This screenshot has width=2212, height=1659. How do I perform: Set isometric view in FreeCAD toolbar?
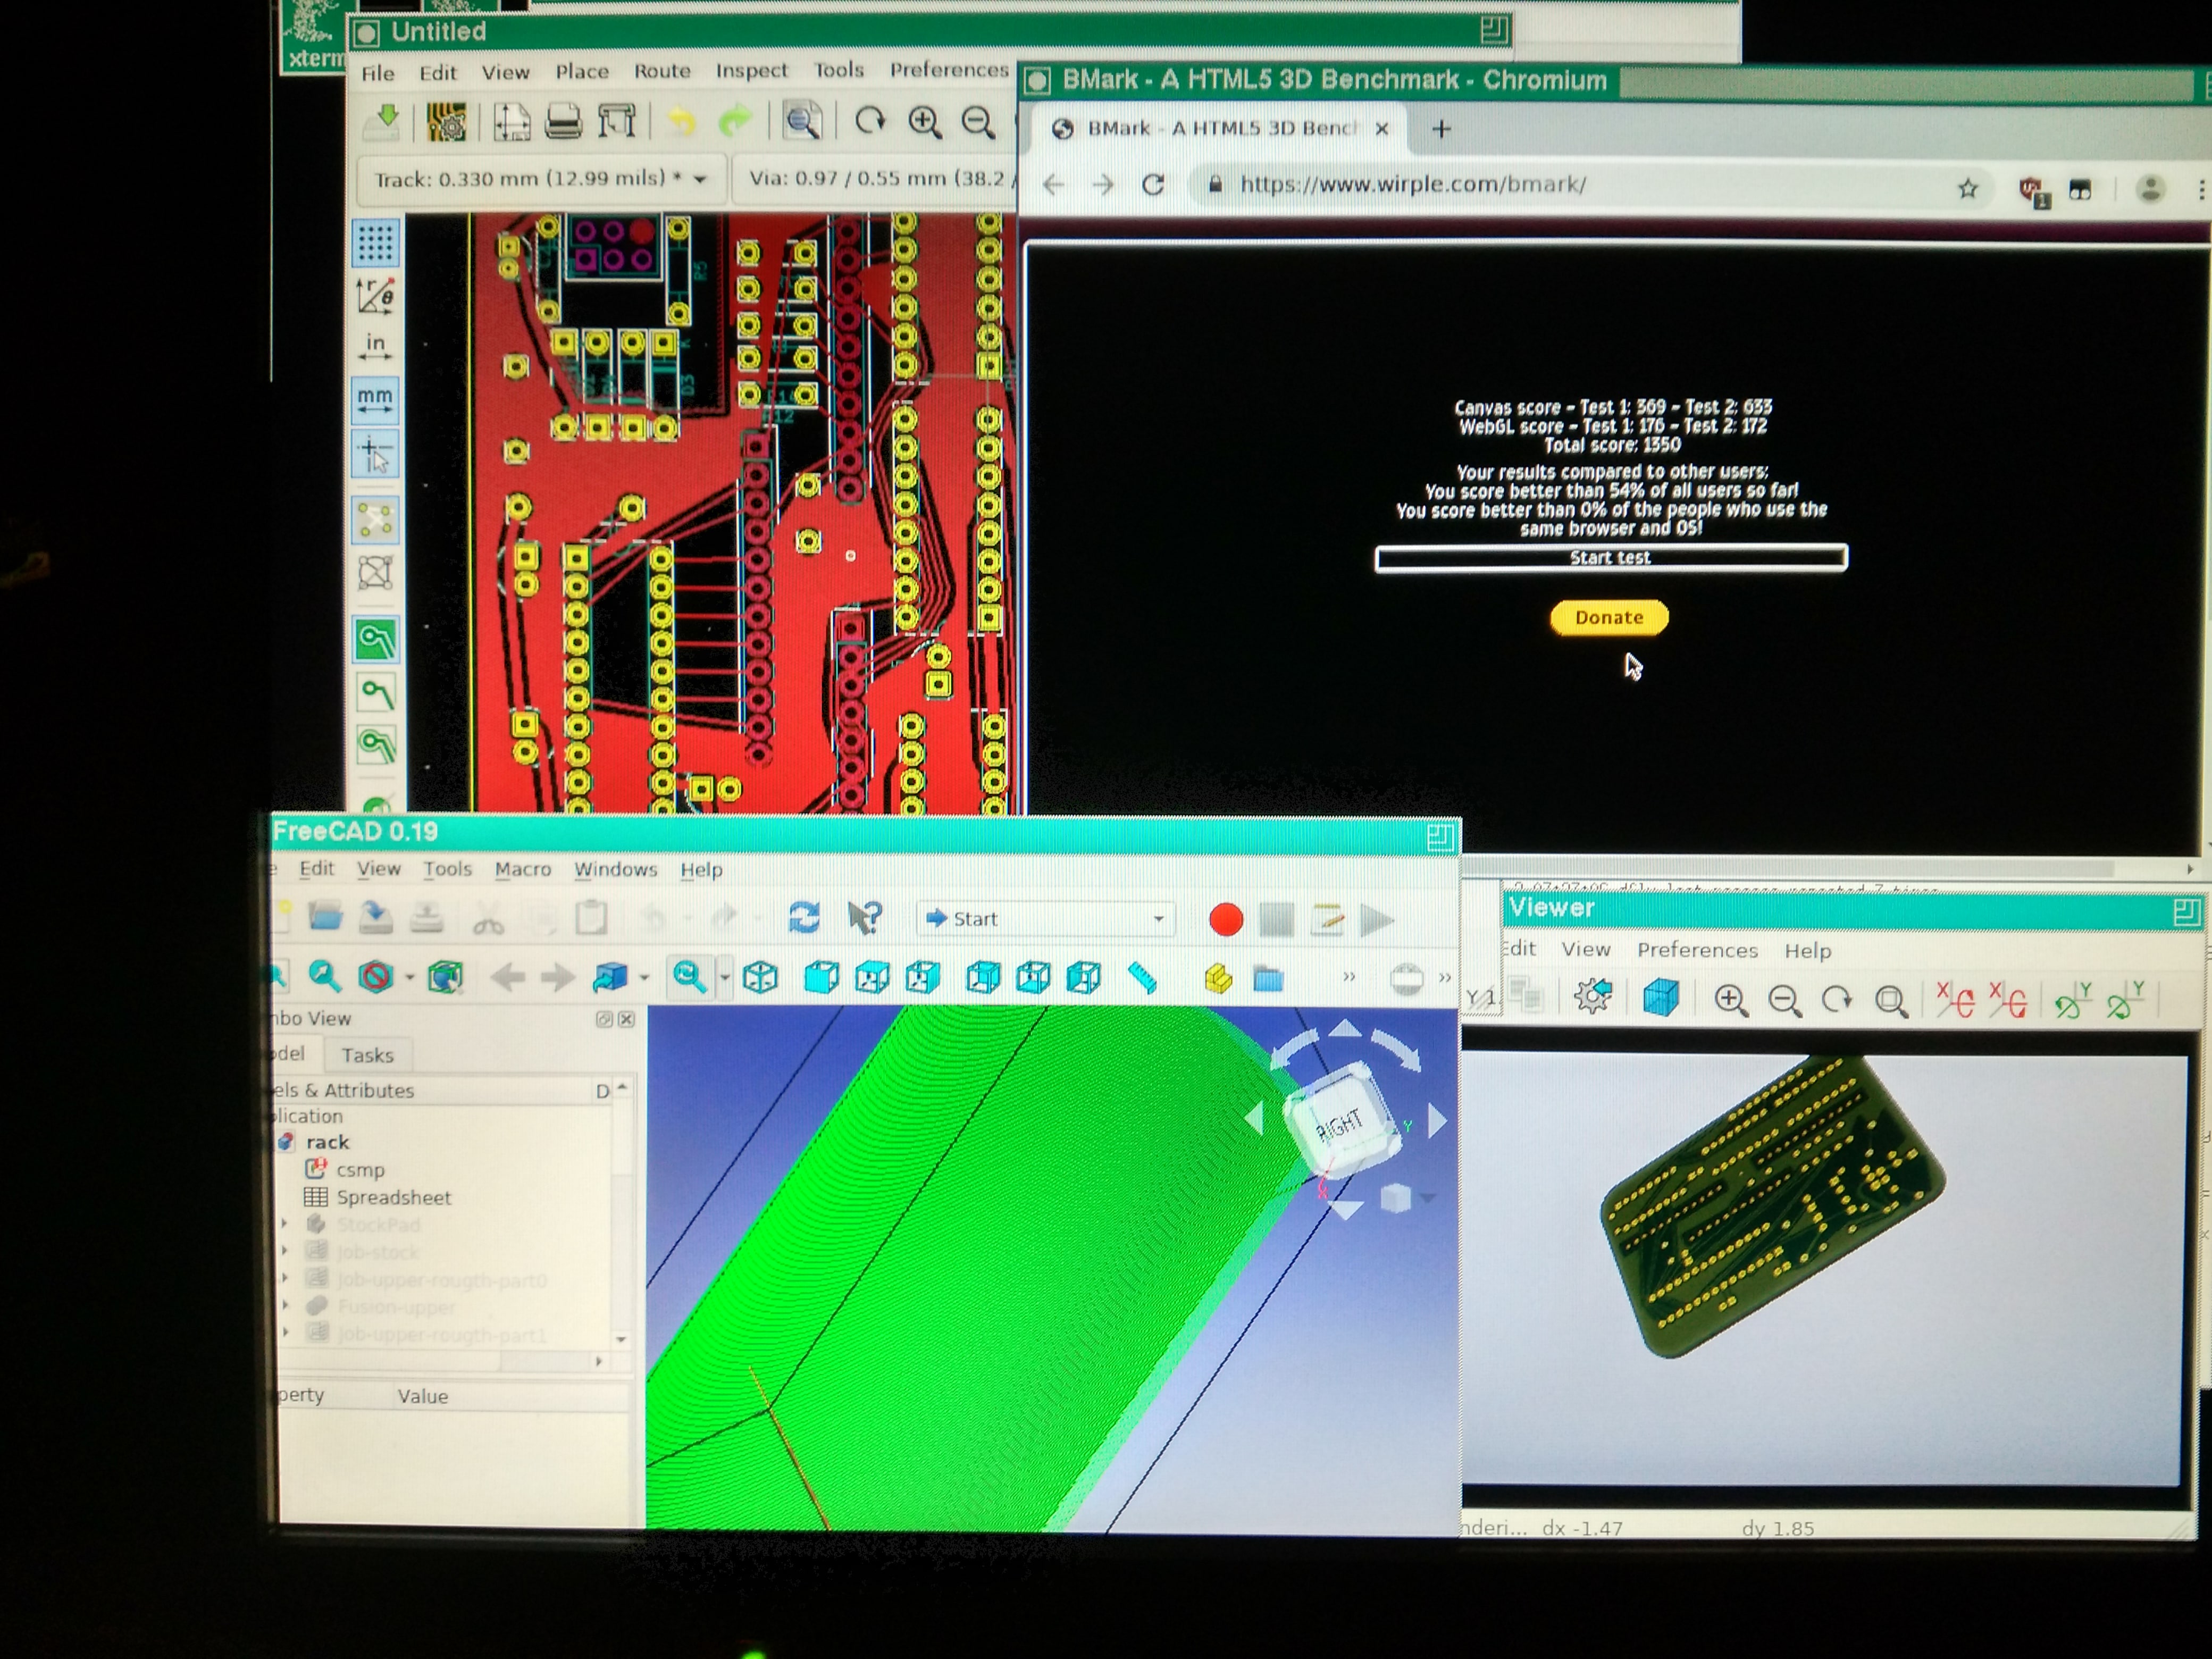tap(761, 977)
